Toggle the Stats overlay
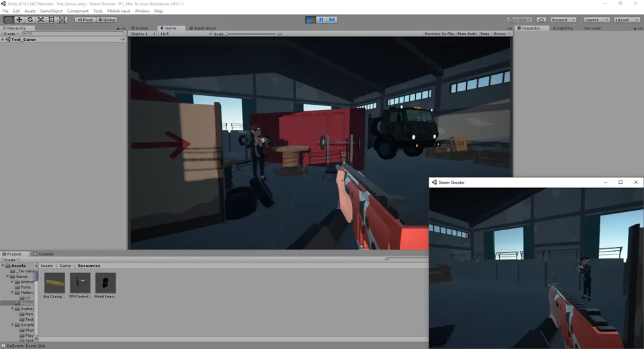This screenshot has height=349, width=644. (x=484, y=34)
